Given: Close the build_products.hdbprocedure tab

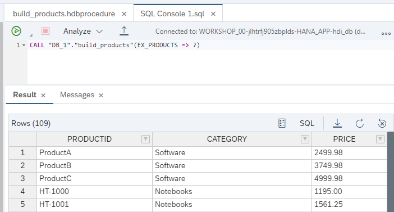Looking at the screenshot, I should [x=124, y=14].
